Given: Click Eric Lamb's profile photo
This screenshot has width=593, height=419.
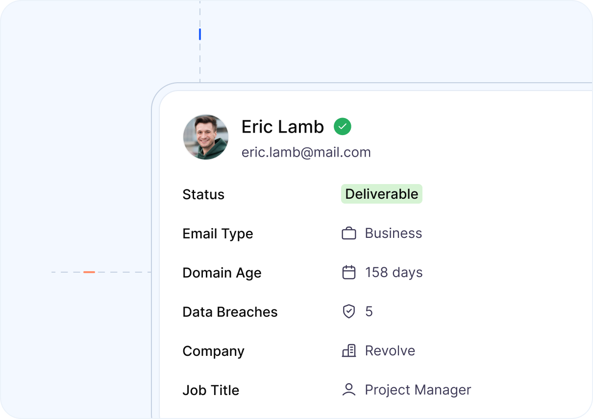Looking at the screenshot, I should [x=206, y=137].
